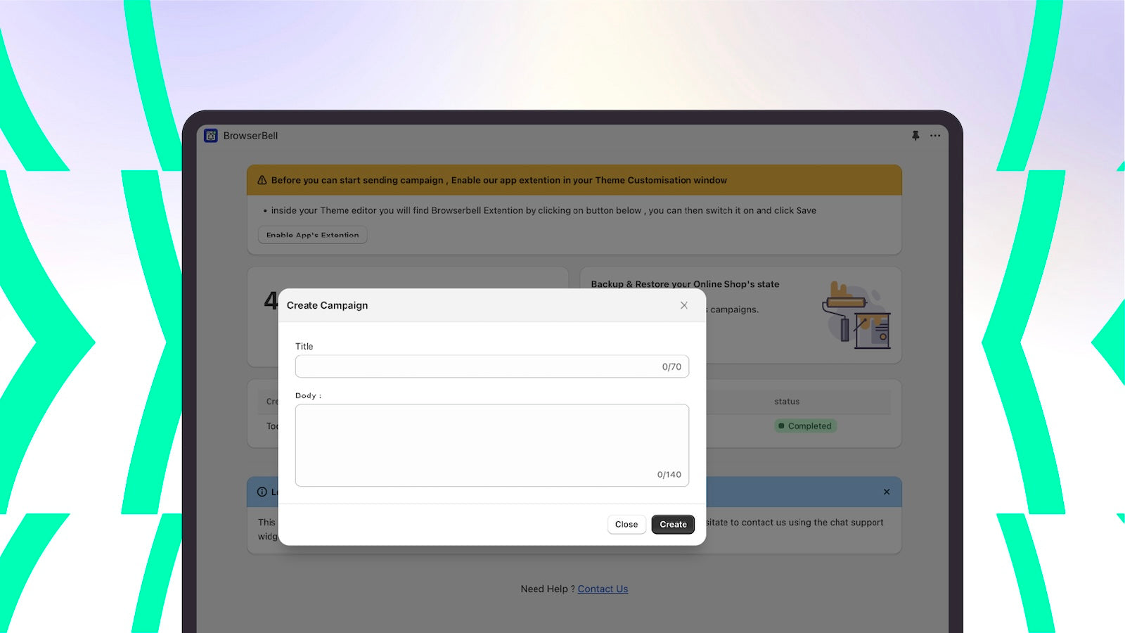Click the Close button in the dialog
This screenshot has height=633, width=1125.
pos(626,525)
